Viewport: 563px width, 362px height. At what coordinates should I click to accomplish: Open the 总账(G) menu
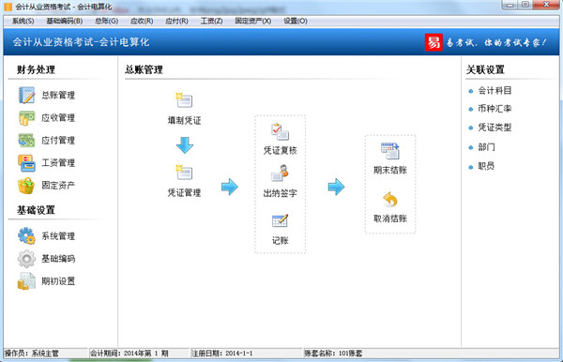pos(107,22)
